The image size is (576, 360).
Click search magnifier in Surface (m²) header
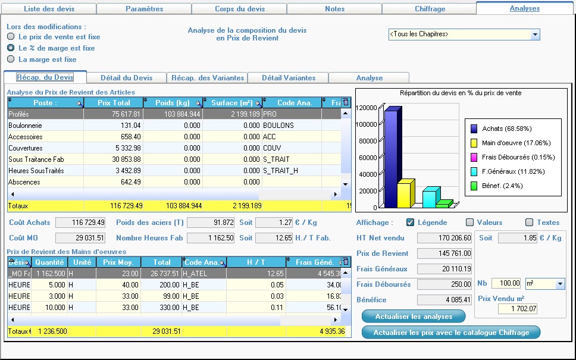(258, 104)
